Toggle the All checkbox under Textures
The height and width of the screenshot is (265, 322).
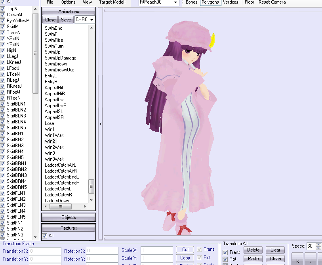pos(45,236)
